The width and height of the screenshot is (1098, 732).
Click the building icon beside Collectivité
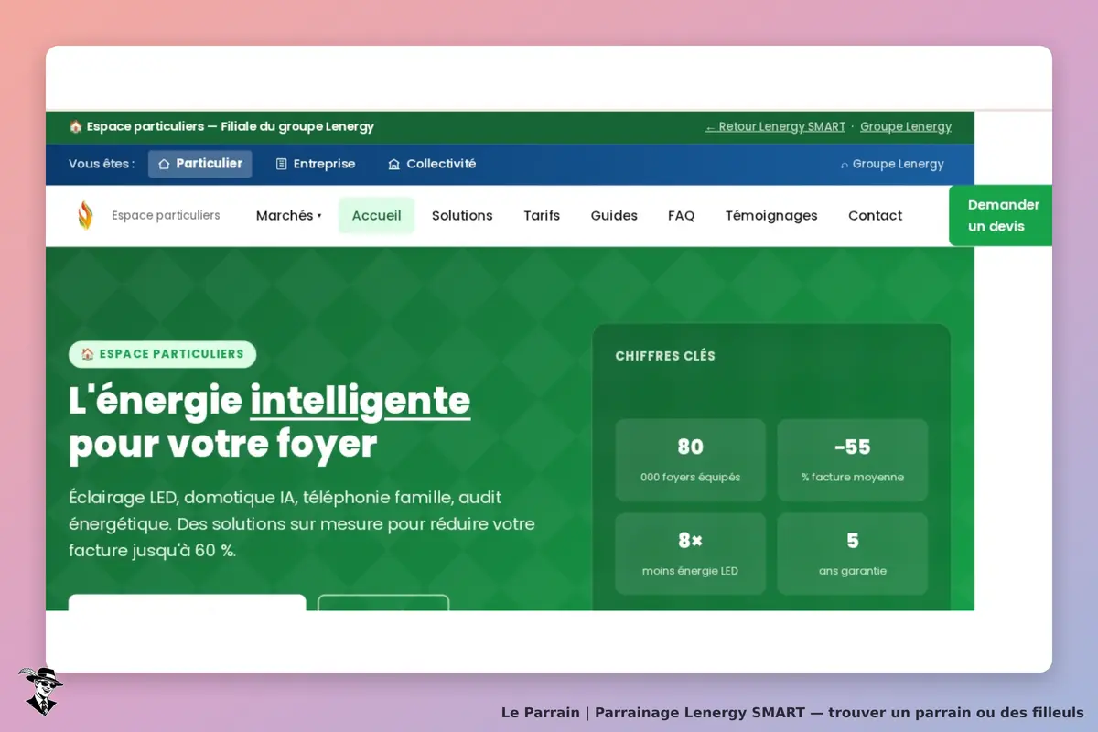click(394, 164)
